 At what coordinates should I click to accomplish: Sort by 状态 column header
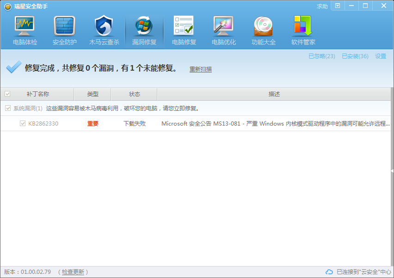pyautogui.click(x=134, y=94)
